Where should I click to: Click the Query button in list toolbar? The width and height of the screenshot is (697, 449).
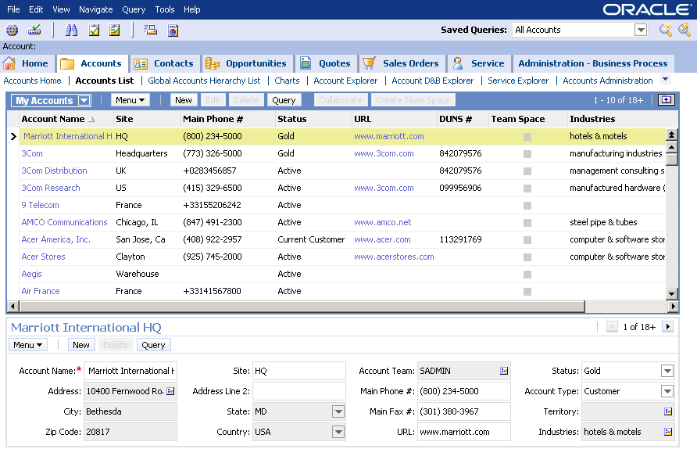pos(284,100)
